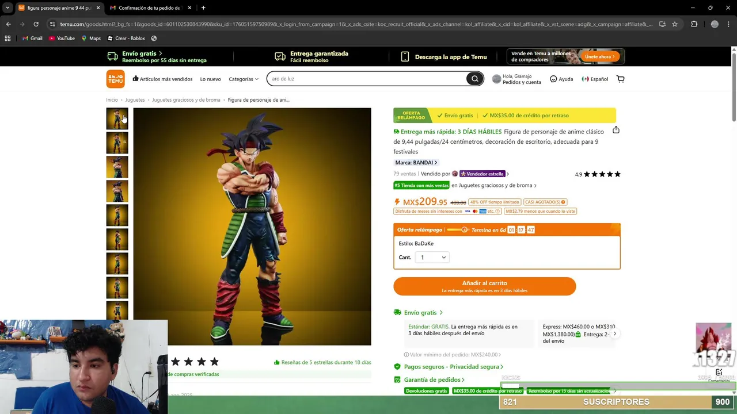
Task: Open the Crear - Roblox bookmark
Action: point(126,39)
